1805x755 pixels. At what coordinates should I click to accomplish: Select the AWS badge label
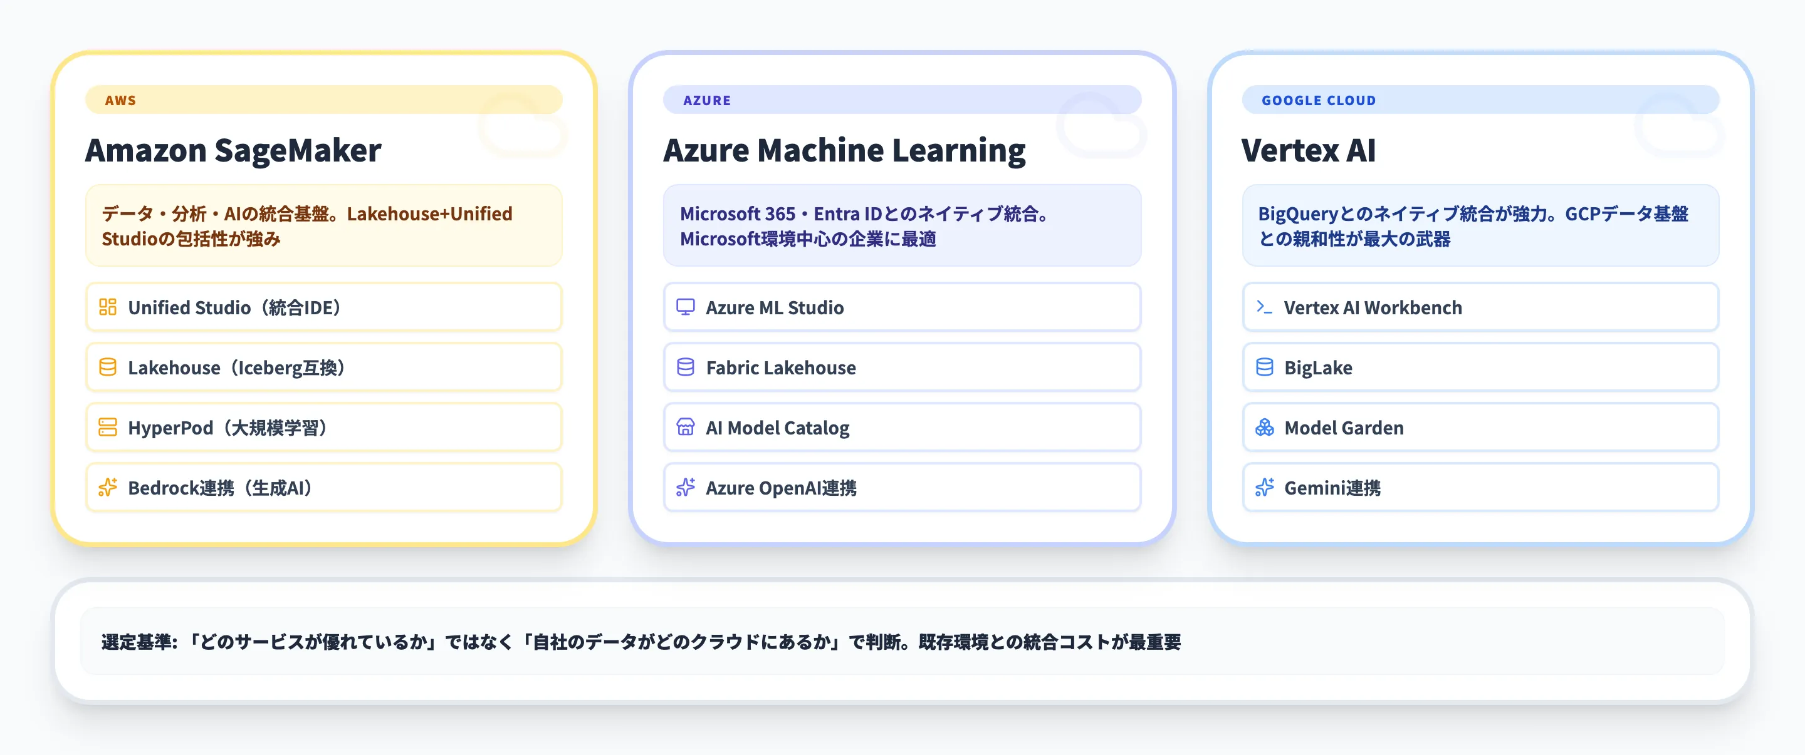pos(120,100)
